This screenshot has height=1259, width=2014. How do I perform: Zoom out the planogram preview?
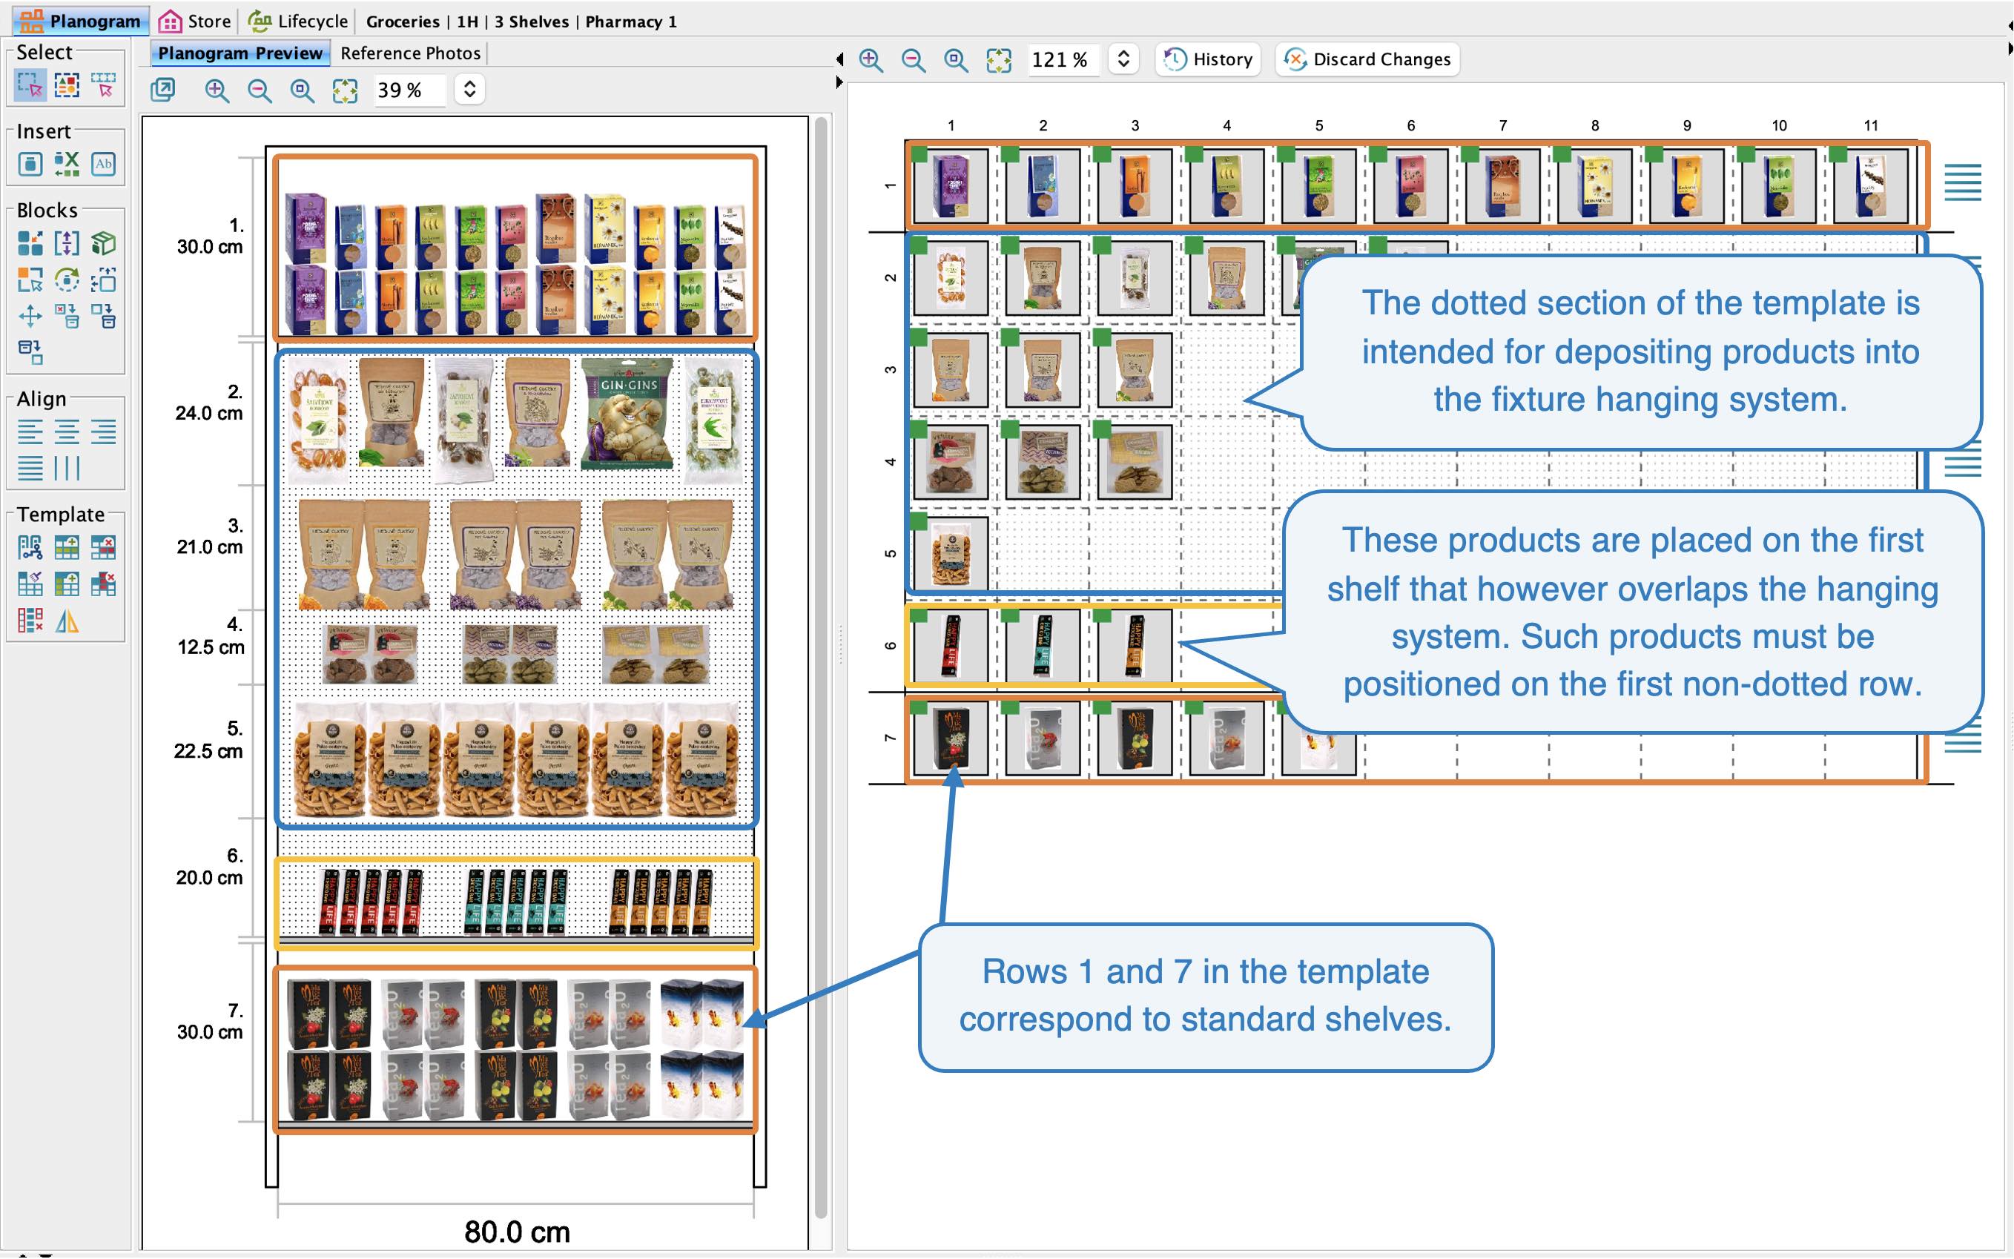(x=260, y=90)
